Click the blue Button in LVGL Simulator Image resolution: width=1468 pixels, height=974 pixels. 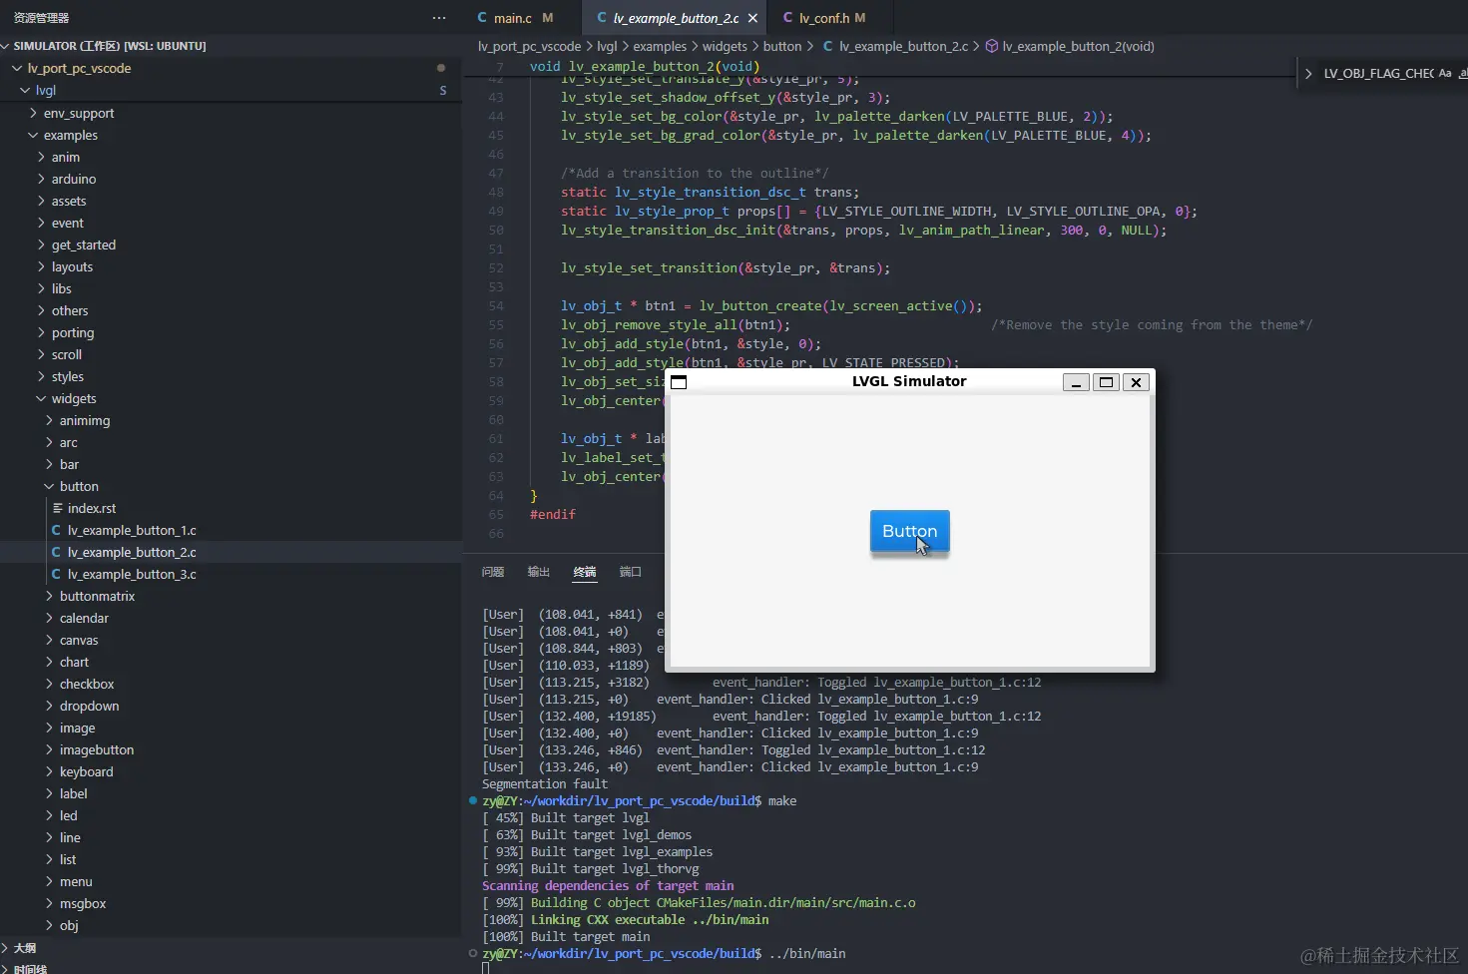(909, 531)
